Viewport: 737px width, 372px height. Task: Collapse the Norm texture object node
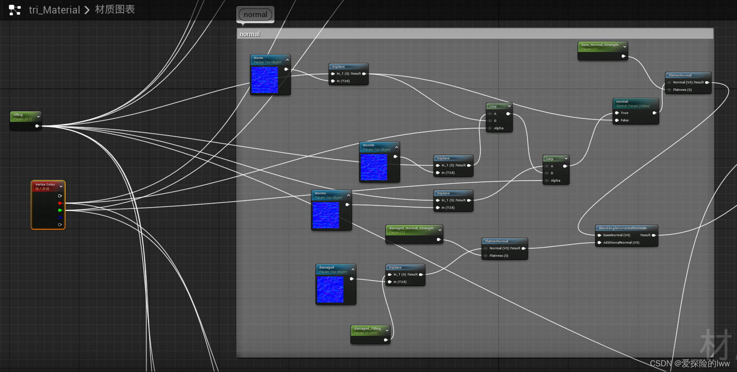pos(287,60)
